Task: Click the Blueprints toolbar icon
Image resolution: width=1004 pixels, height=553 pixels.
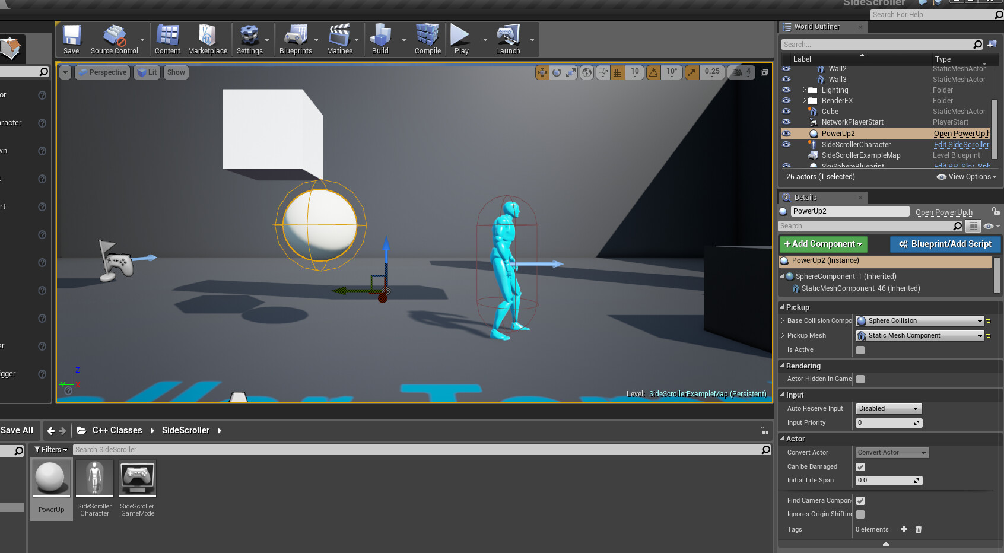Action: (x=296, y=39)
